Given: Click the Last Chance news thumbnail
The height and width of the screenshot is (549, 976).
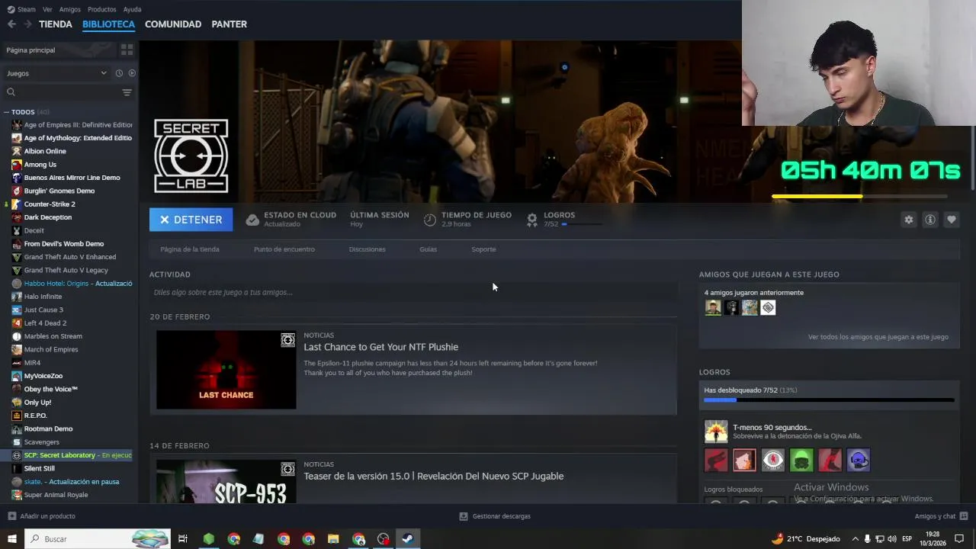Looking at the screenshot, I should point(226,369).
